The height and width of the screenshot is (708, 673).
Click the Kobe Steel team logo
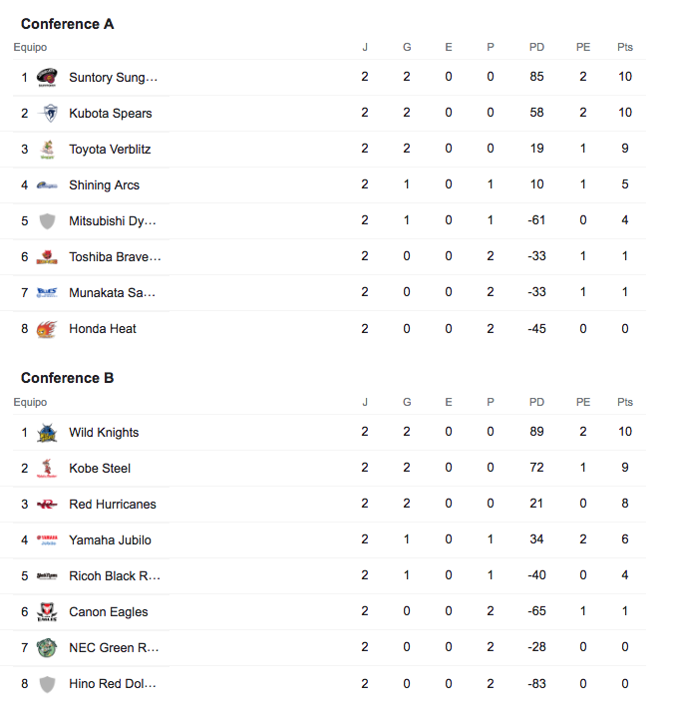point(47,469)
